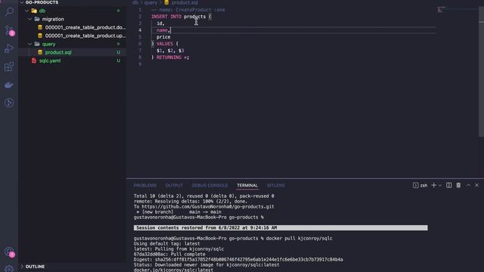Click the 'id,' text on line 3

[160, 23]
